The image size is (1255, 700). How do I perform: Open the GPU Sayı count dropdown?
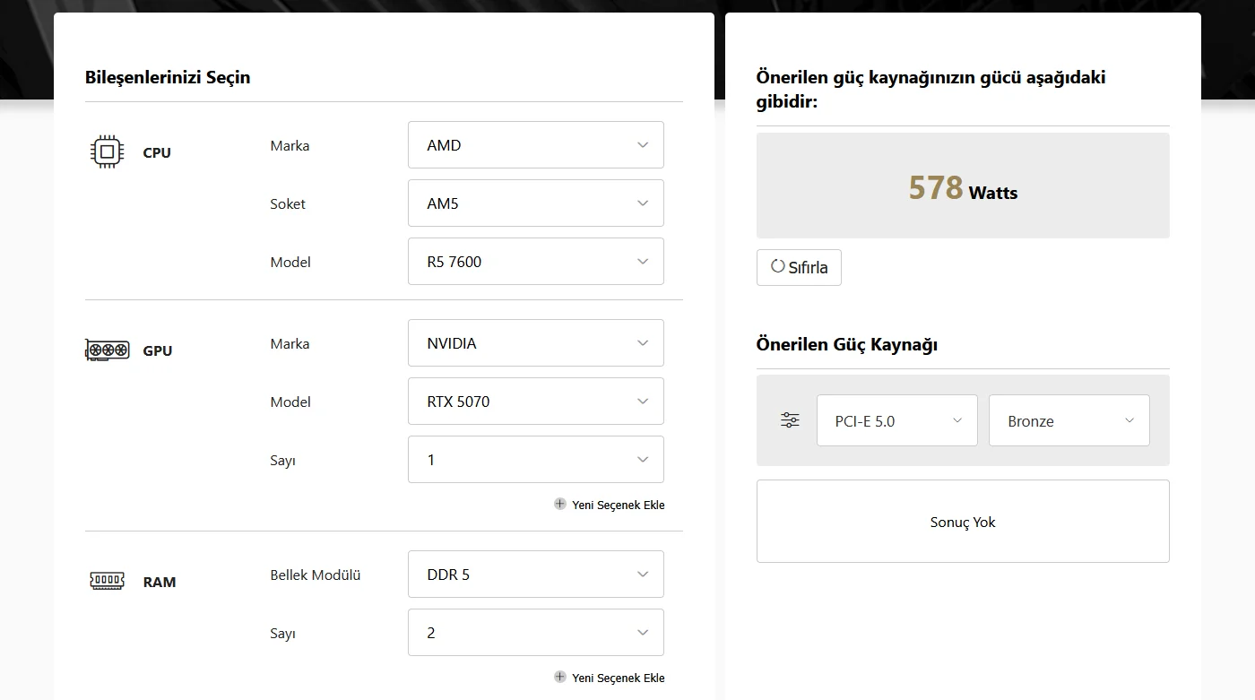535,460
